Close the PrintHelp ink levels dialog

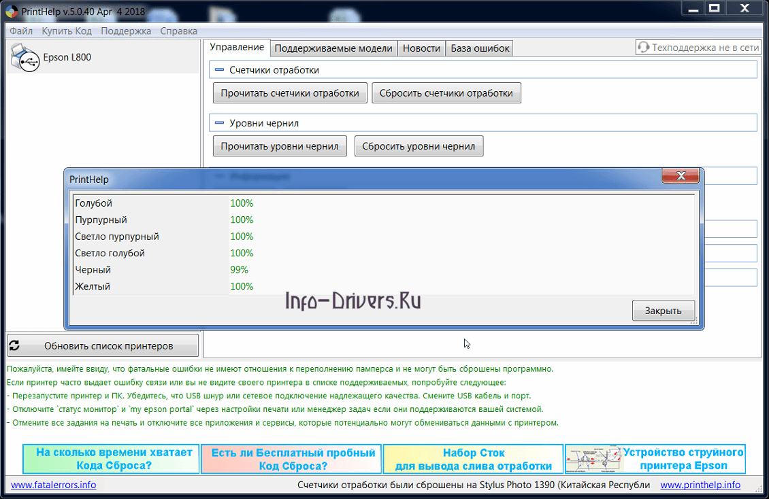point(681,176)
